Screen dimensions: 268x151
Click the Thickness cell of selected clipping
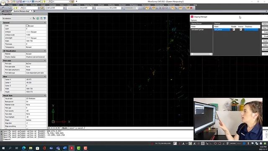pyautogui.click(x=251, y=30)
